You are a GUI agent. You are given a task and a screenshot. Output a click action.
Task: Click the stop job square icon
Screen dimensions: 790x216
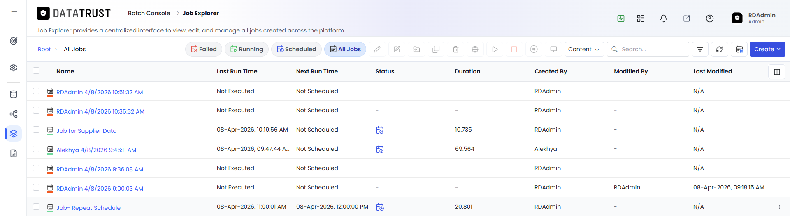(514, 49)
